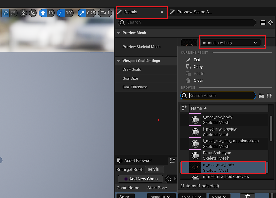Image resolution: width=276 pixels, height=198 pixels.
Task: Select f_med_nrw_shs_casualsneakers skeletal mesh
Action: pyautogui.click(x=224, y=144)
